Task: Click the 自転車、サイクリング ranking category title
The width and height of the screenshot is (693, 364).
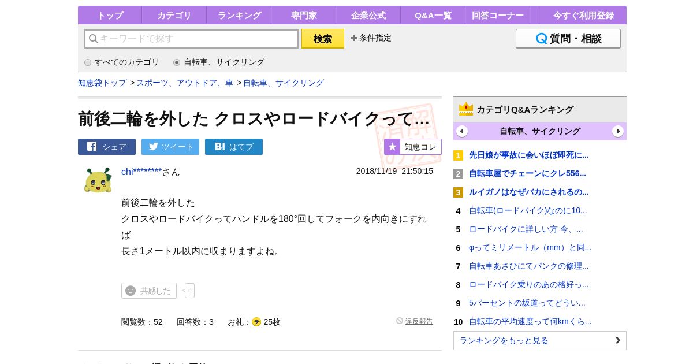Action: coord(540,131)
